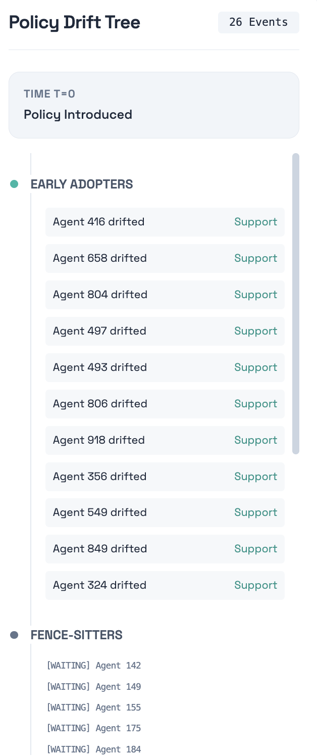Select the Agent 324 drifted row
This screenshot has height=756, width=317.
pos(165,585)
